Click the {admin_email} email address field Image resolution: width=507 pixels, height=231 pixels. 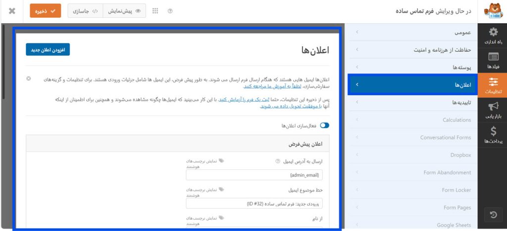[254, 175]
